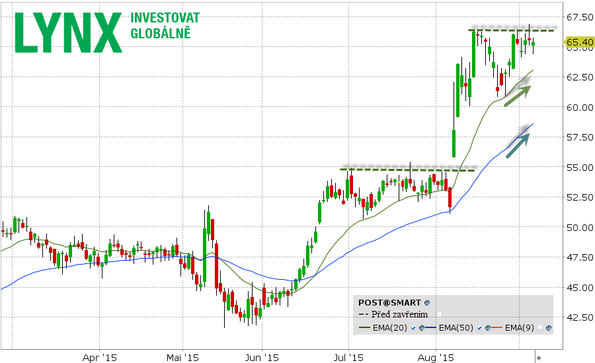Viewport: 595px width, 363px height.
Task: Click the LYNX logo
Action: 69,32
